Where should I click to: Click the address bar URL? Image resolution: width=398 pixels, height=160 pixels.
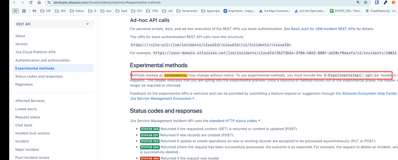(x=107, y=2)
